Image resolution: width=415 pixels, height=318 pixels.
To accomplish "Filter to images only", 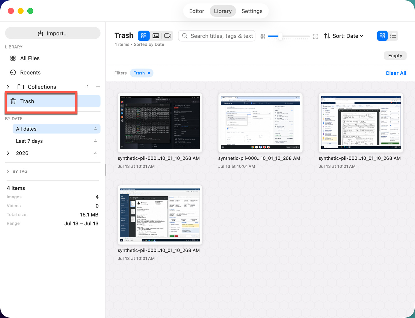I will pyautogui.click(x=156, y=36).
